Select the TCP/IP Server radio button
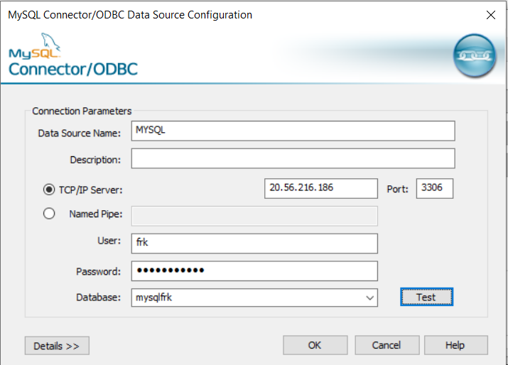Viewport: 508px width, 365px height. (49, 190)
